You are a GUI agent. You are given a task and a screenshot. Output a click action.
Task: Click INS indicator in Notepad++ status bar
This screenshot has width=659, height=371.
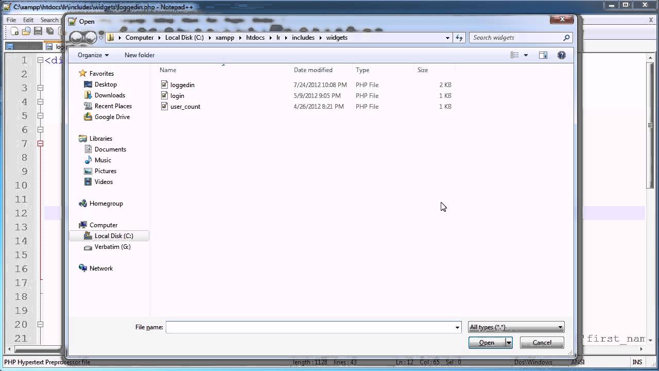[637, 362]
